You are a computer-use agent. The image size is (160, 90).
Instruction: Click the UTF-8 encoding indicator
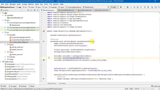point(137,89)
